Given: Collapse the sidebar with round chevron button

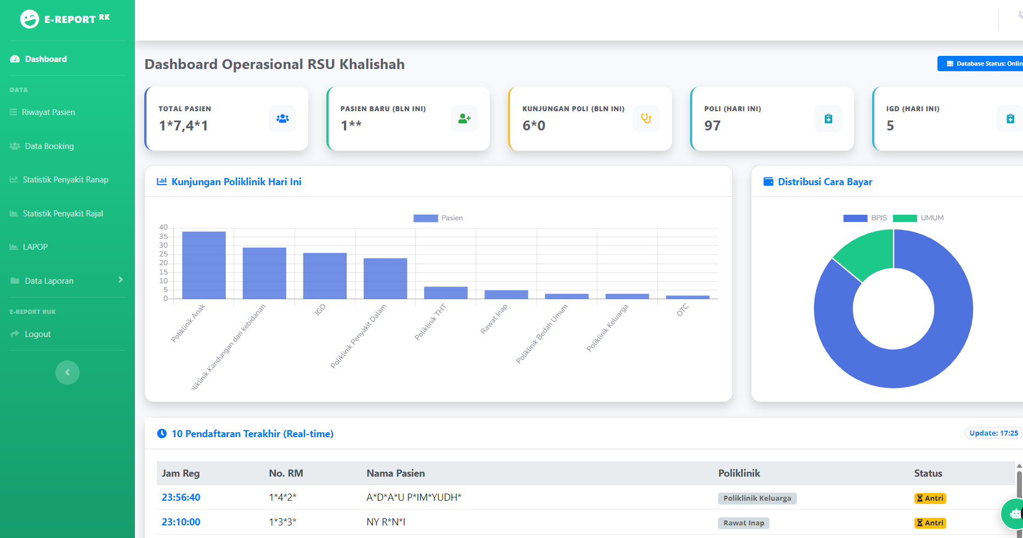Looking at the screenshot, I should tap(67, 373).
